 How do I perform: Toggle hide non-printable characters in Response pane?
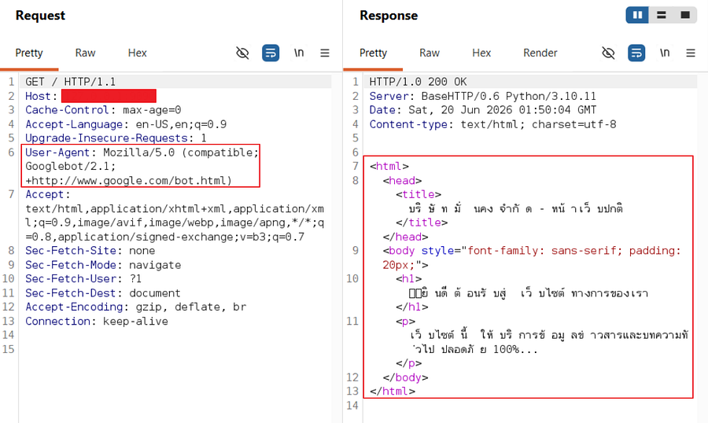tap(608, 53)
